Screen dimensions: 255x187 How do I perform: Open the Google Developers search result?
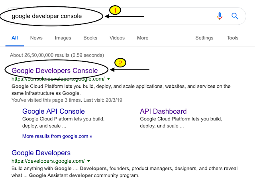[41, 153]
